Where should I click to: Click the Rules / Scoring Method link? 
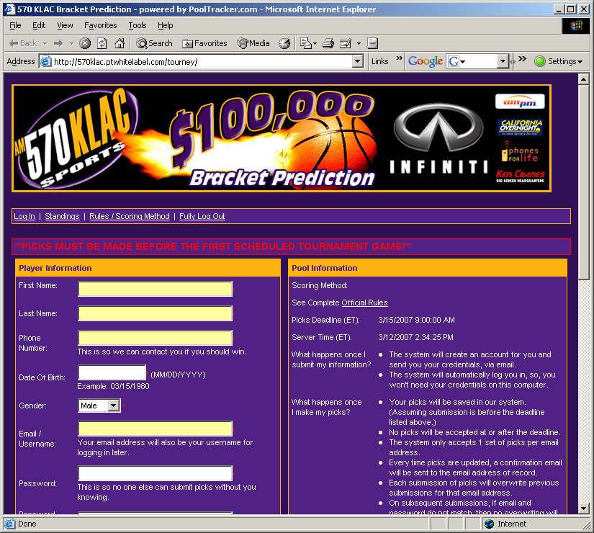[130, 216]
